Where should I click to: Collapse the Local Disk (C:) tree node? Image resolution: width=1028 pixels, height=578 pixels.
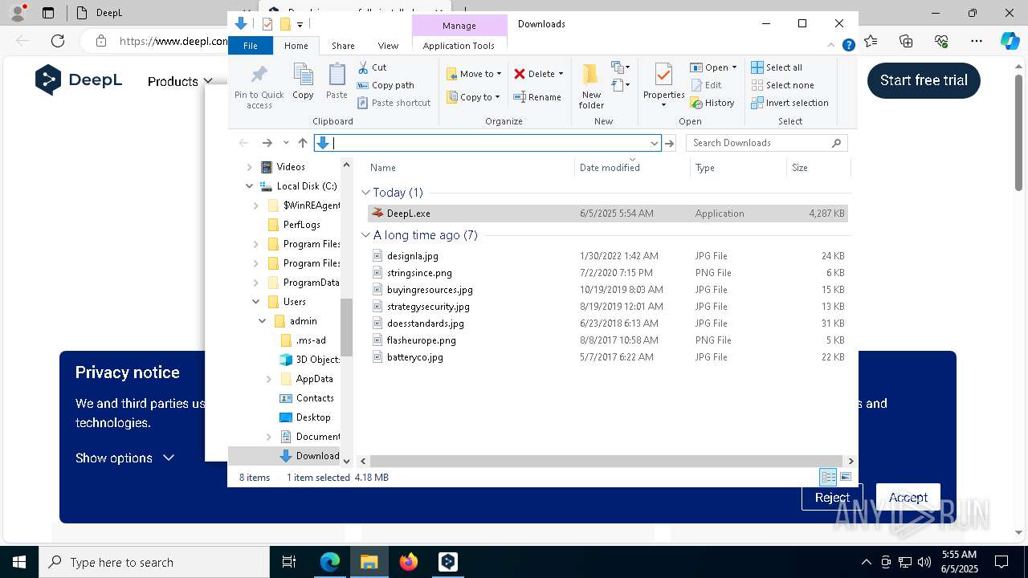(x=249, y=186)
